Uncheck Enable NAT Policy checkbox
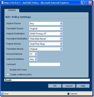 (x=8, y=70)
